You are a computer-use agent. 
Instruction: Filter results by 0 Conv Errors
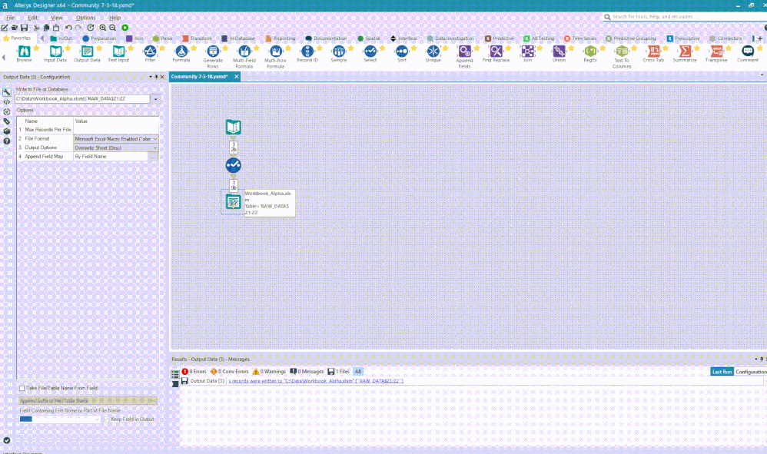pyautogui.click(x=230, y=371)
